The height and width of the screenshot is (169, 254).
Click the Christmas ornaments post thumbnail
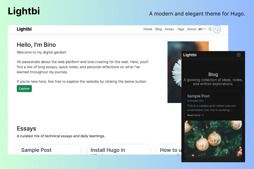tap(213, 138)
